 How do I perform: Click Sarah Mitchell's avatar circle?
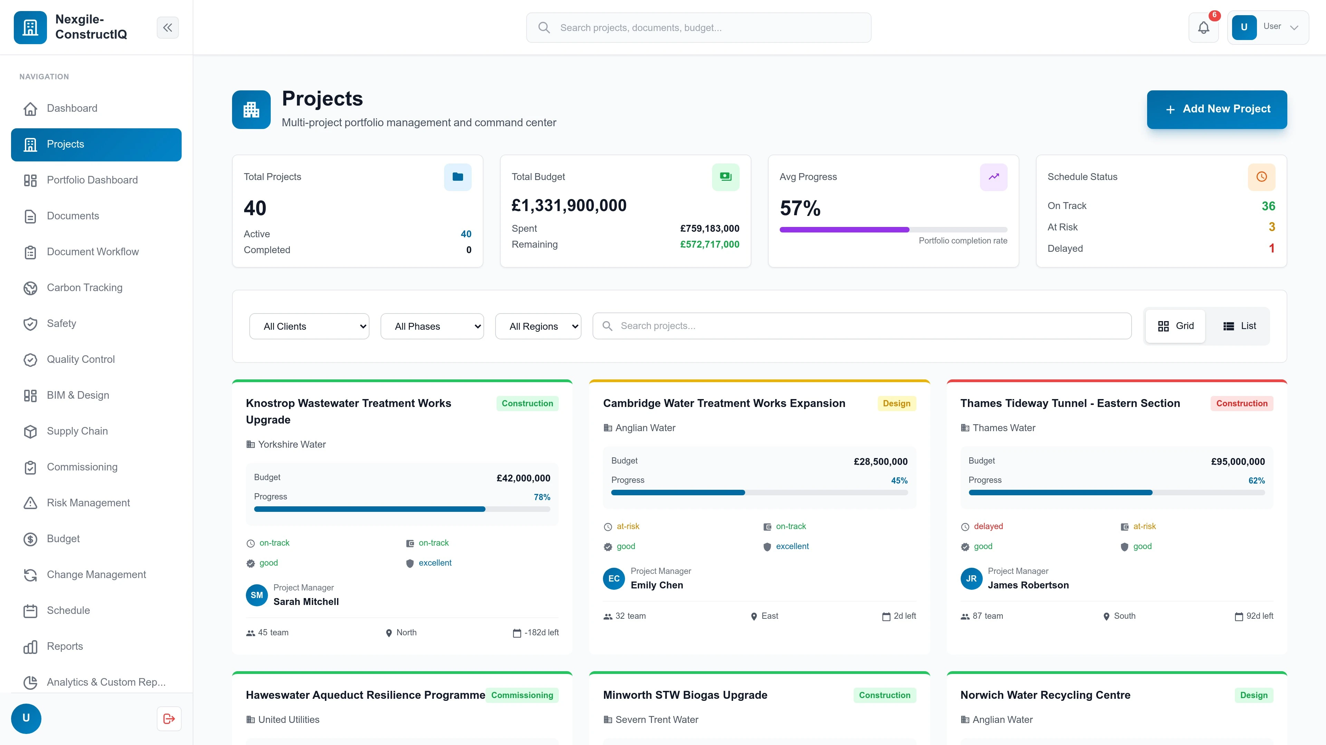click(x=256, y=595)
